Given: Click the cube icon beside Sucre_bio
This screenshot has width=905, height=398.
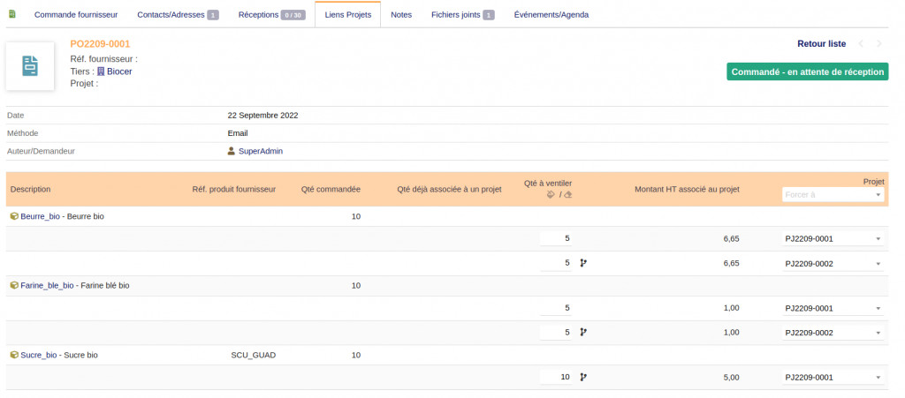Looking at the screenshot, I should point(13,355).
